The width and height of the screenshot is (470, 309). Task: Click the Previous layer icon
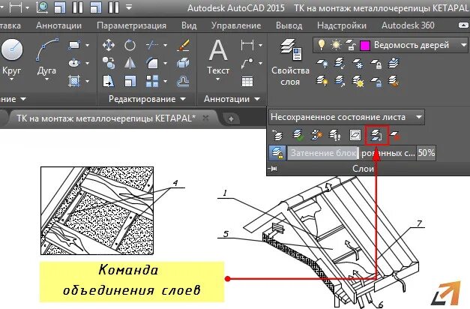pos(277,135)
